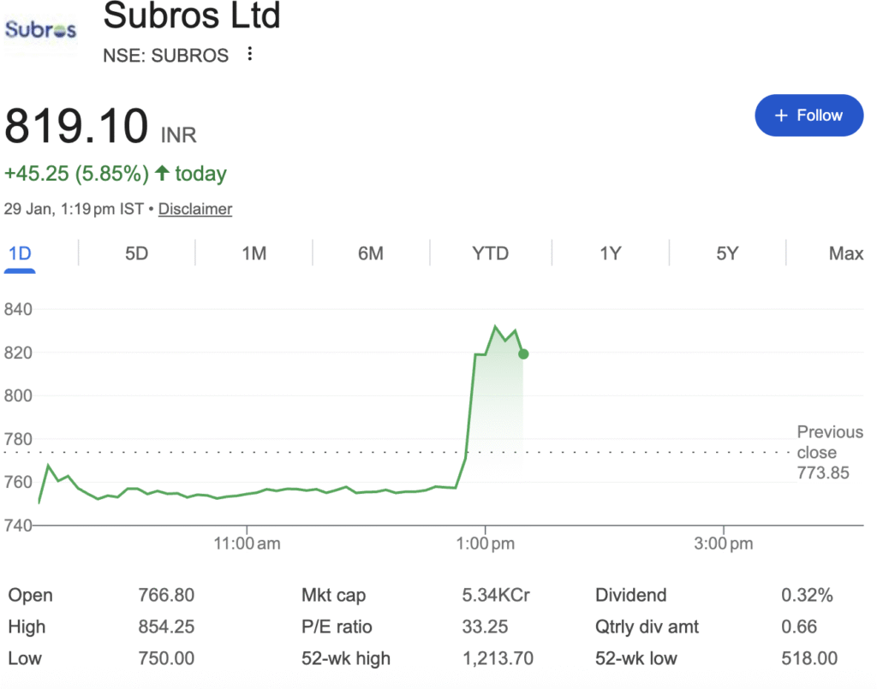Show the 6M chart range
Screen dimensions: 877x689
[x=371, y=253]
